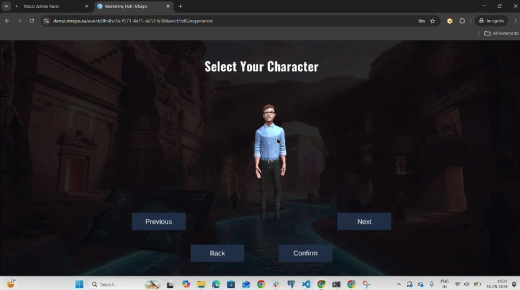Click the taskbar Search box

[x=125, y=284]
